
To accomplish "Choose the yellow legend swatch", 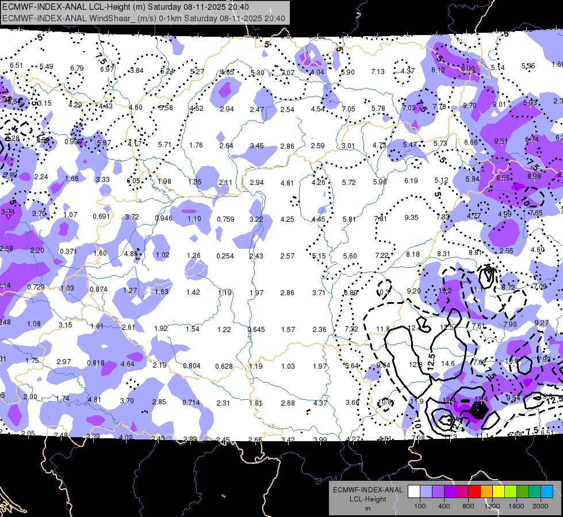I will tap(499, 492).
